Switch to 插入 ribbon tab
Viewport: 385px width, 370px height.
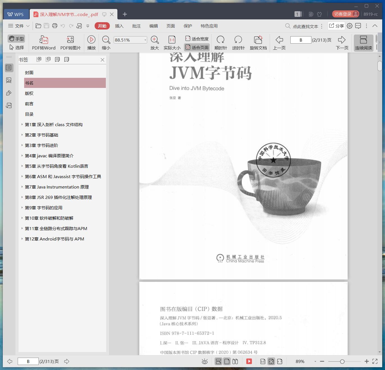pos(119,26)
